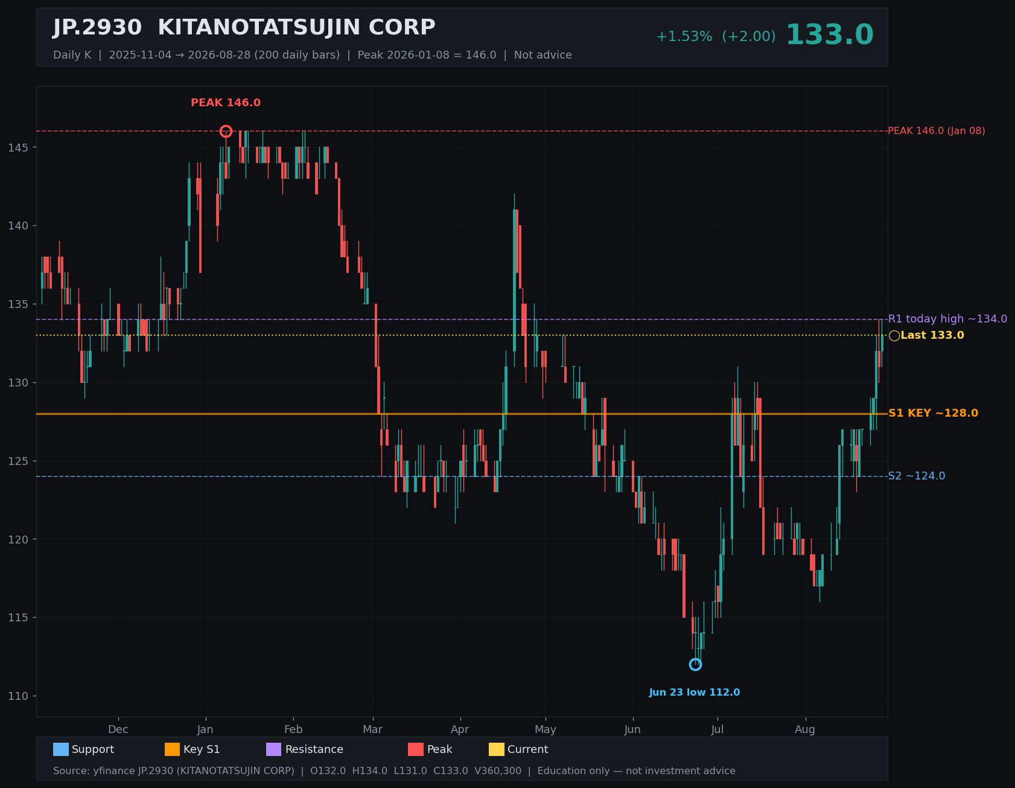The image size is (1015, 788).
Task: Click the 'S1 KEY ~128.0' label
Action: click(934, 414)
